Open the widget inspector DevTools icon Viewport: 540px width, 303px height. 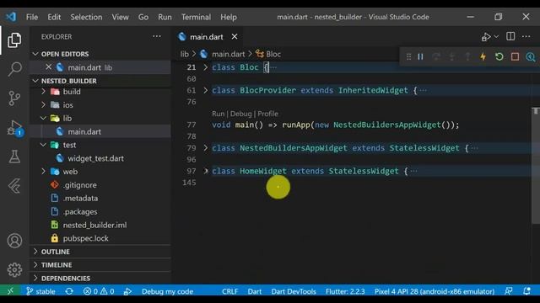point(531,56)
